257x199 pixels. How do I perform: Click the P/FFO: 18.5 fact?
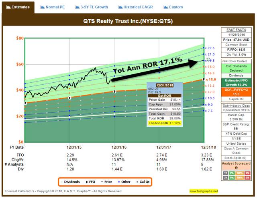pyautogui.click(x=236, y=50)
